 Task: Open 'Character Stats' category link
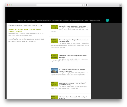pos(74,89)
